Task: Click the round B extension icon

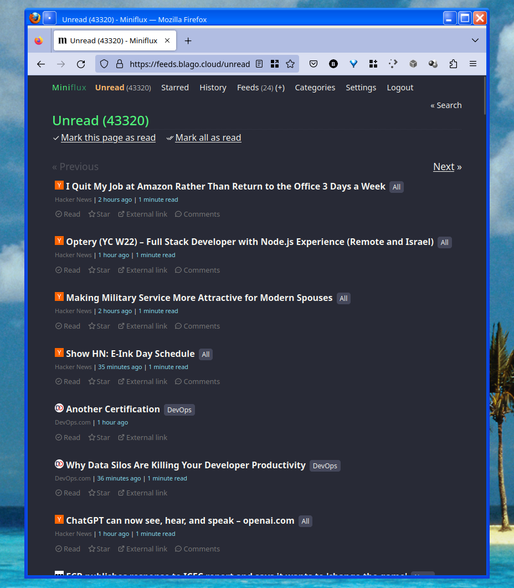Action: tap(333, 64)
